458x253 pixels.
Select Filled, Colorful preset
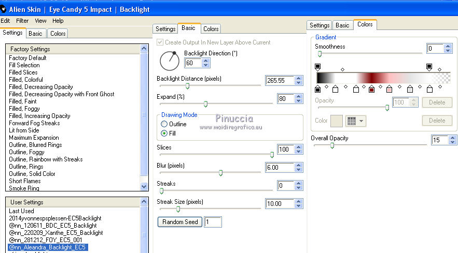[x=26, y=80]
